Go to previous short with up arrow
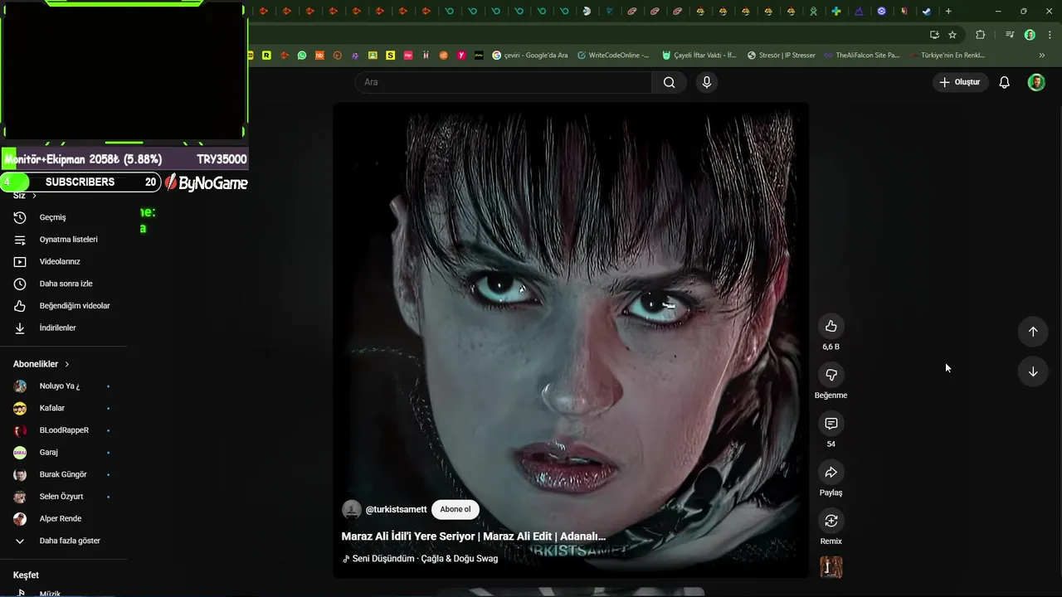This screenshot has height=597, width=1062. [1033, 332]
